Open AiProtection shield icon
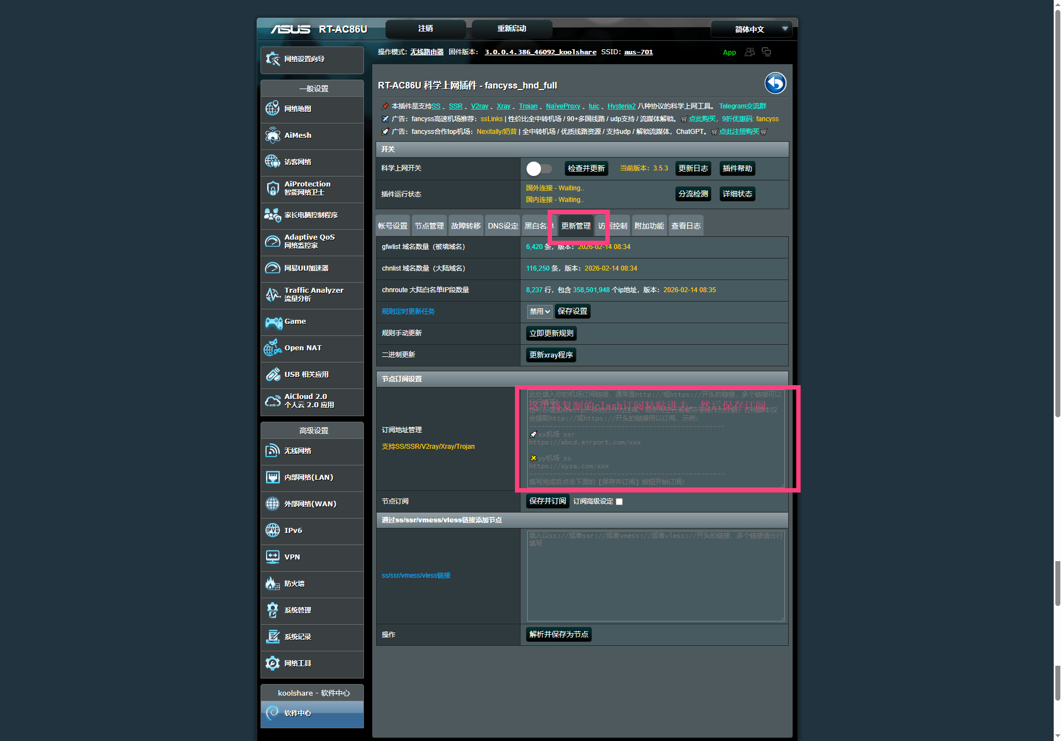The width and height of the screenshot is (1062, 741). coord(273,189)
